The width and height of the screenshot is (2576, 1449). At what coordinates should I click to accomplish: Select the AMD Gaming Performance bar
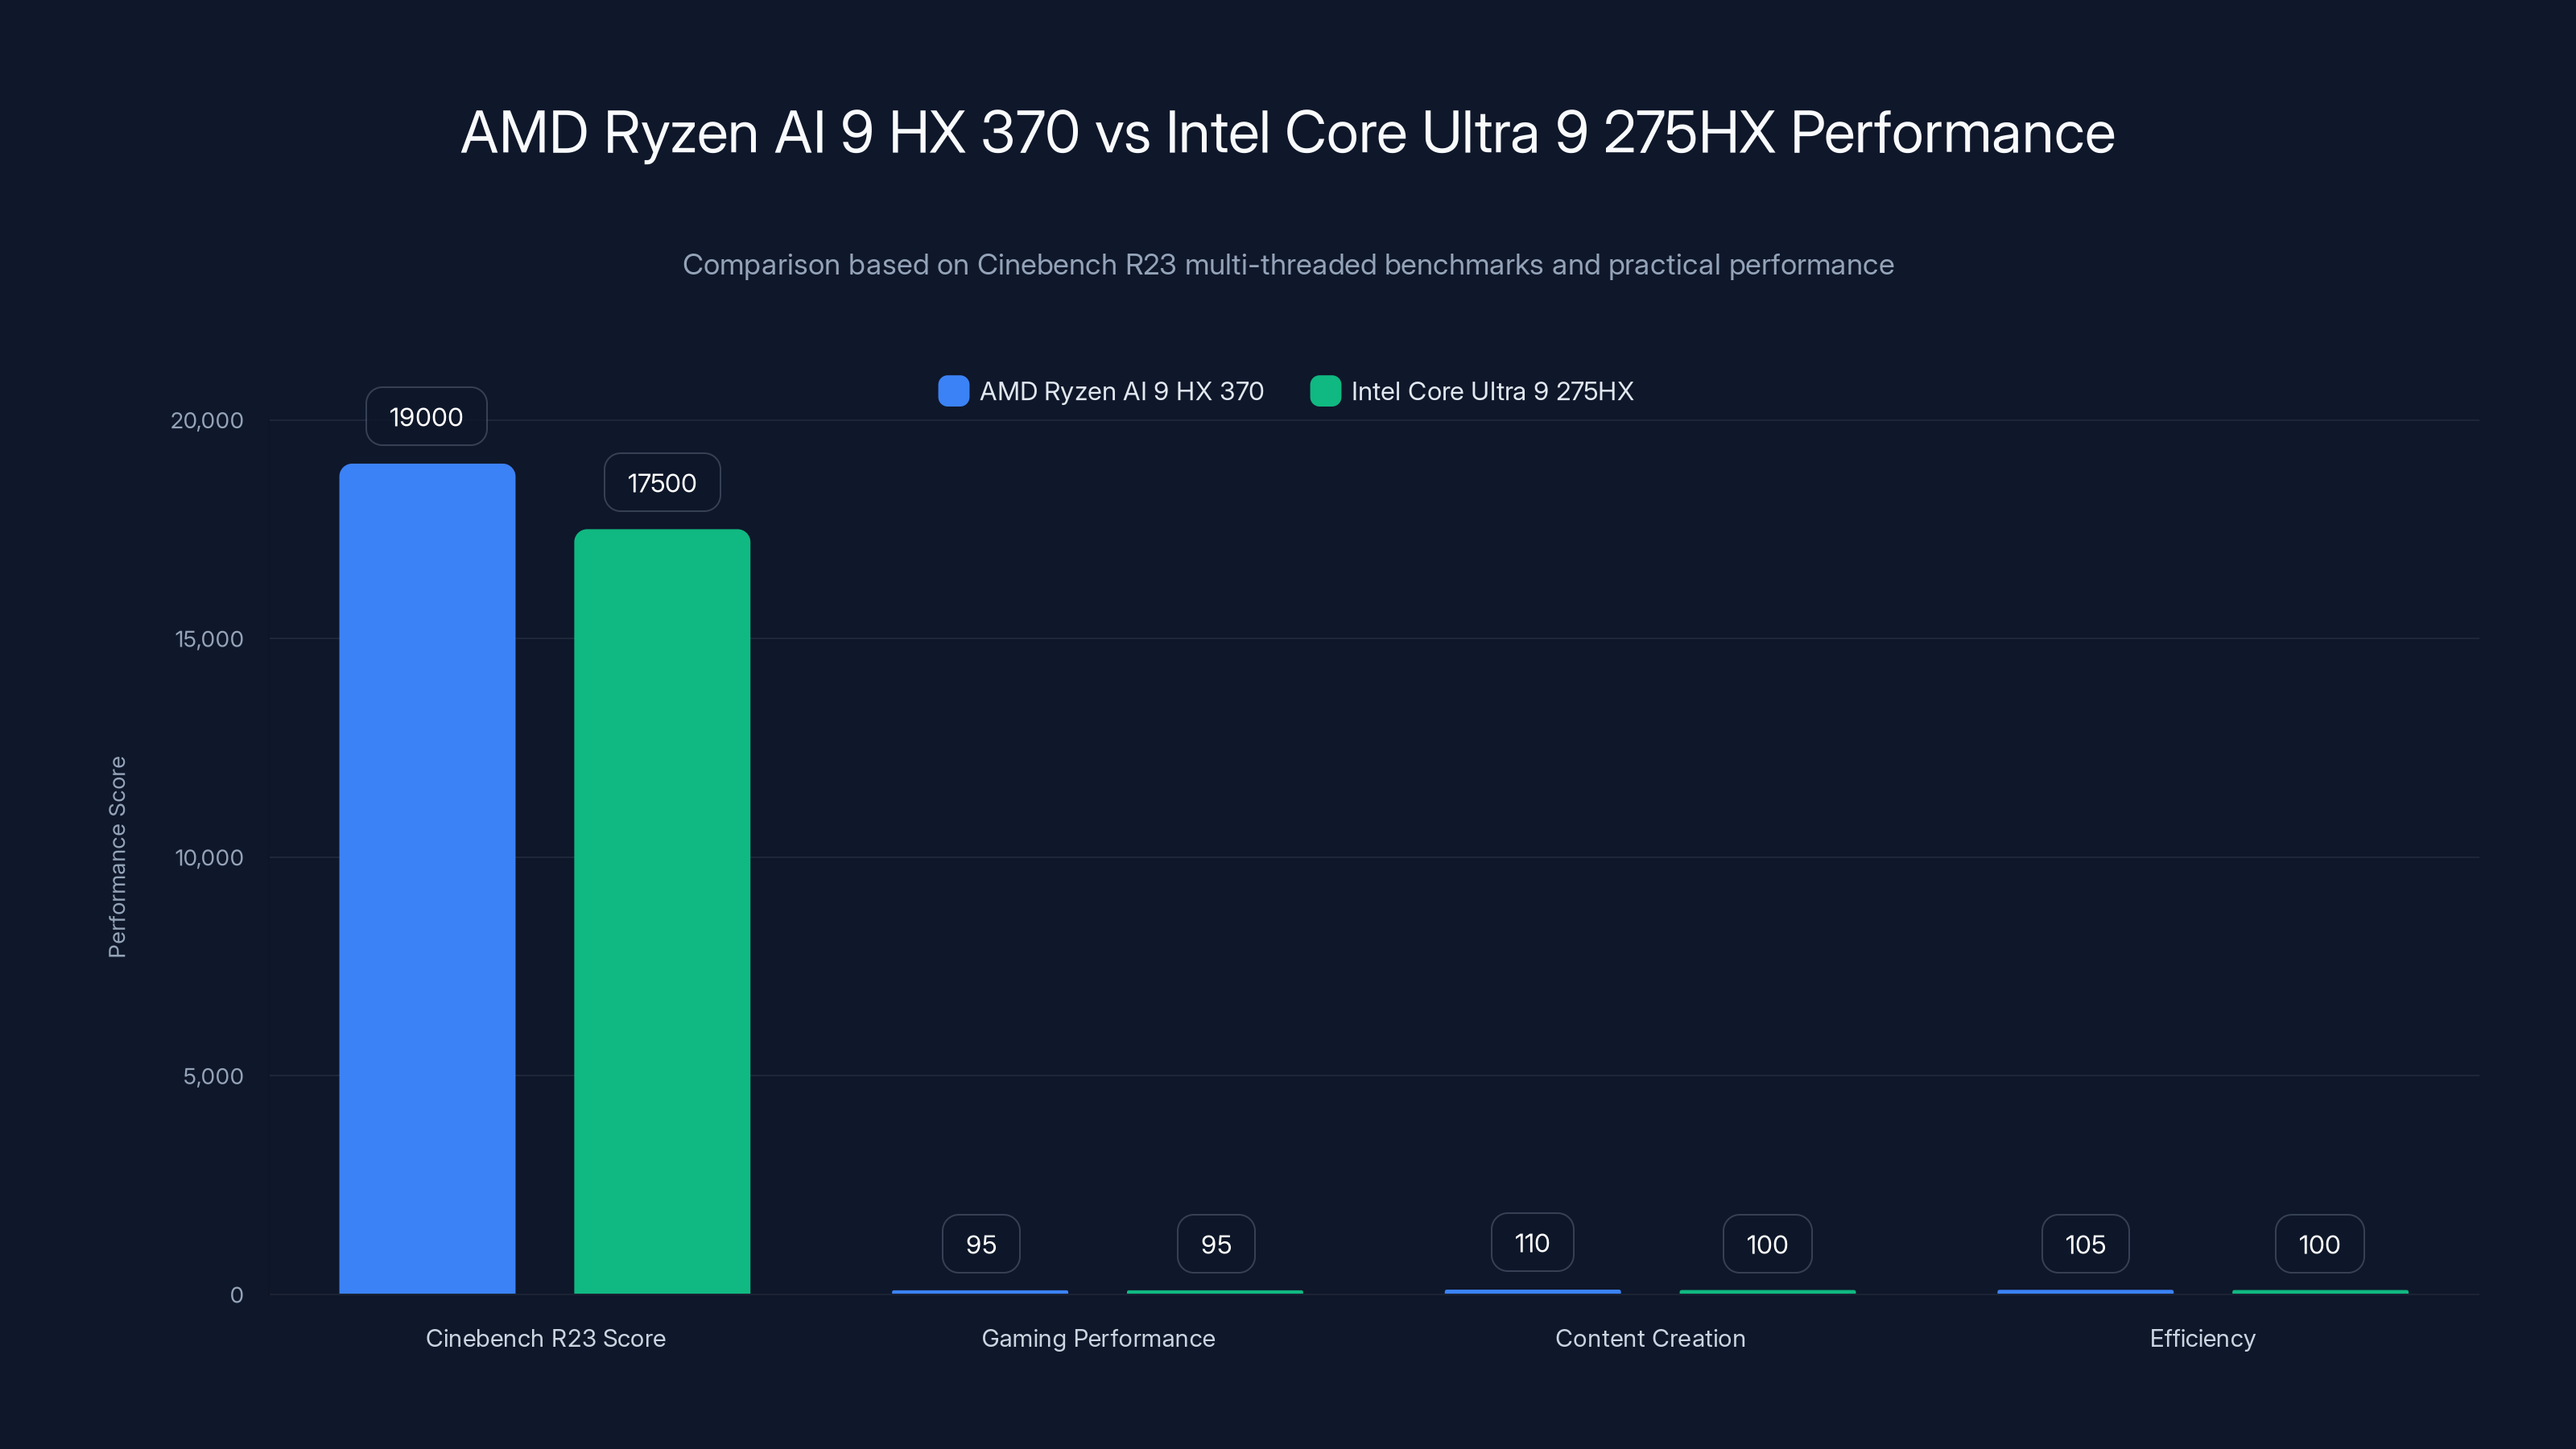pos(980,1291)
